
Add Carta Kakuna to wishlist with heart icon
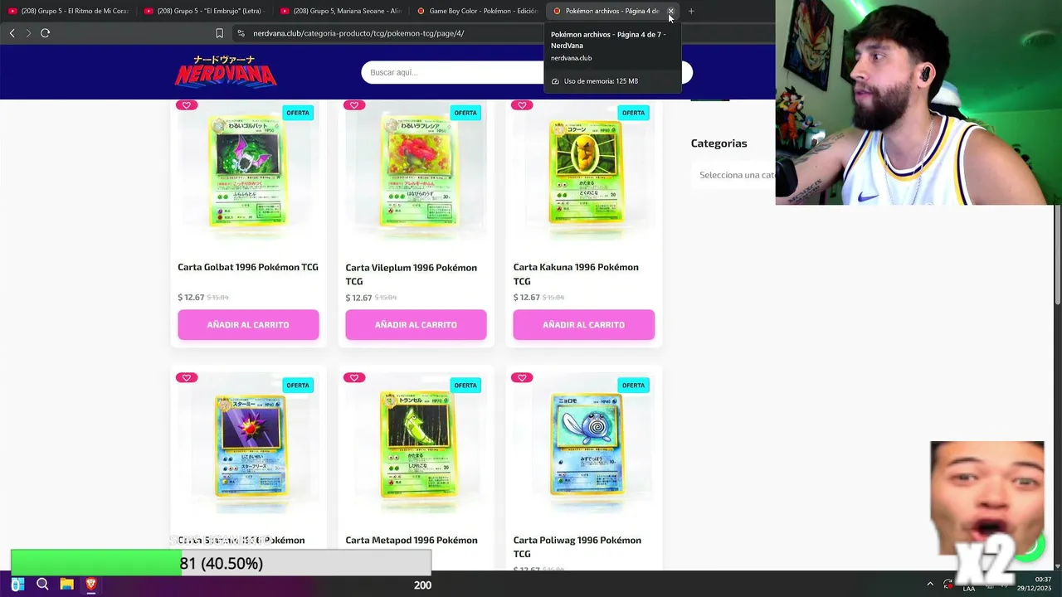point(522,105)
